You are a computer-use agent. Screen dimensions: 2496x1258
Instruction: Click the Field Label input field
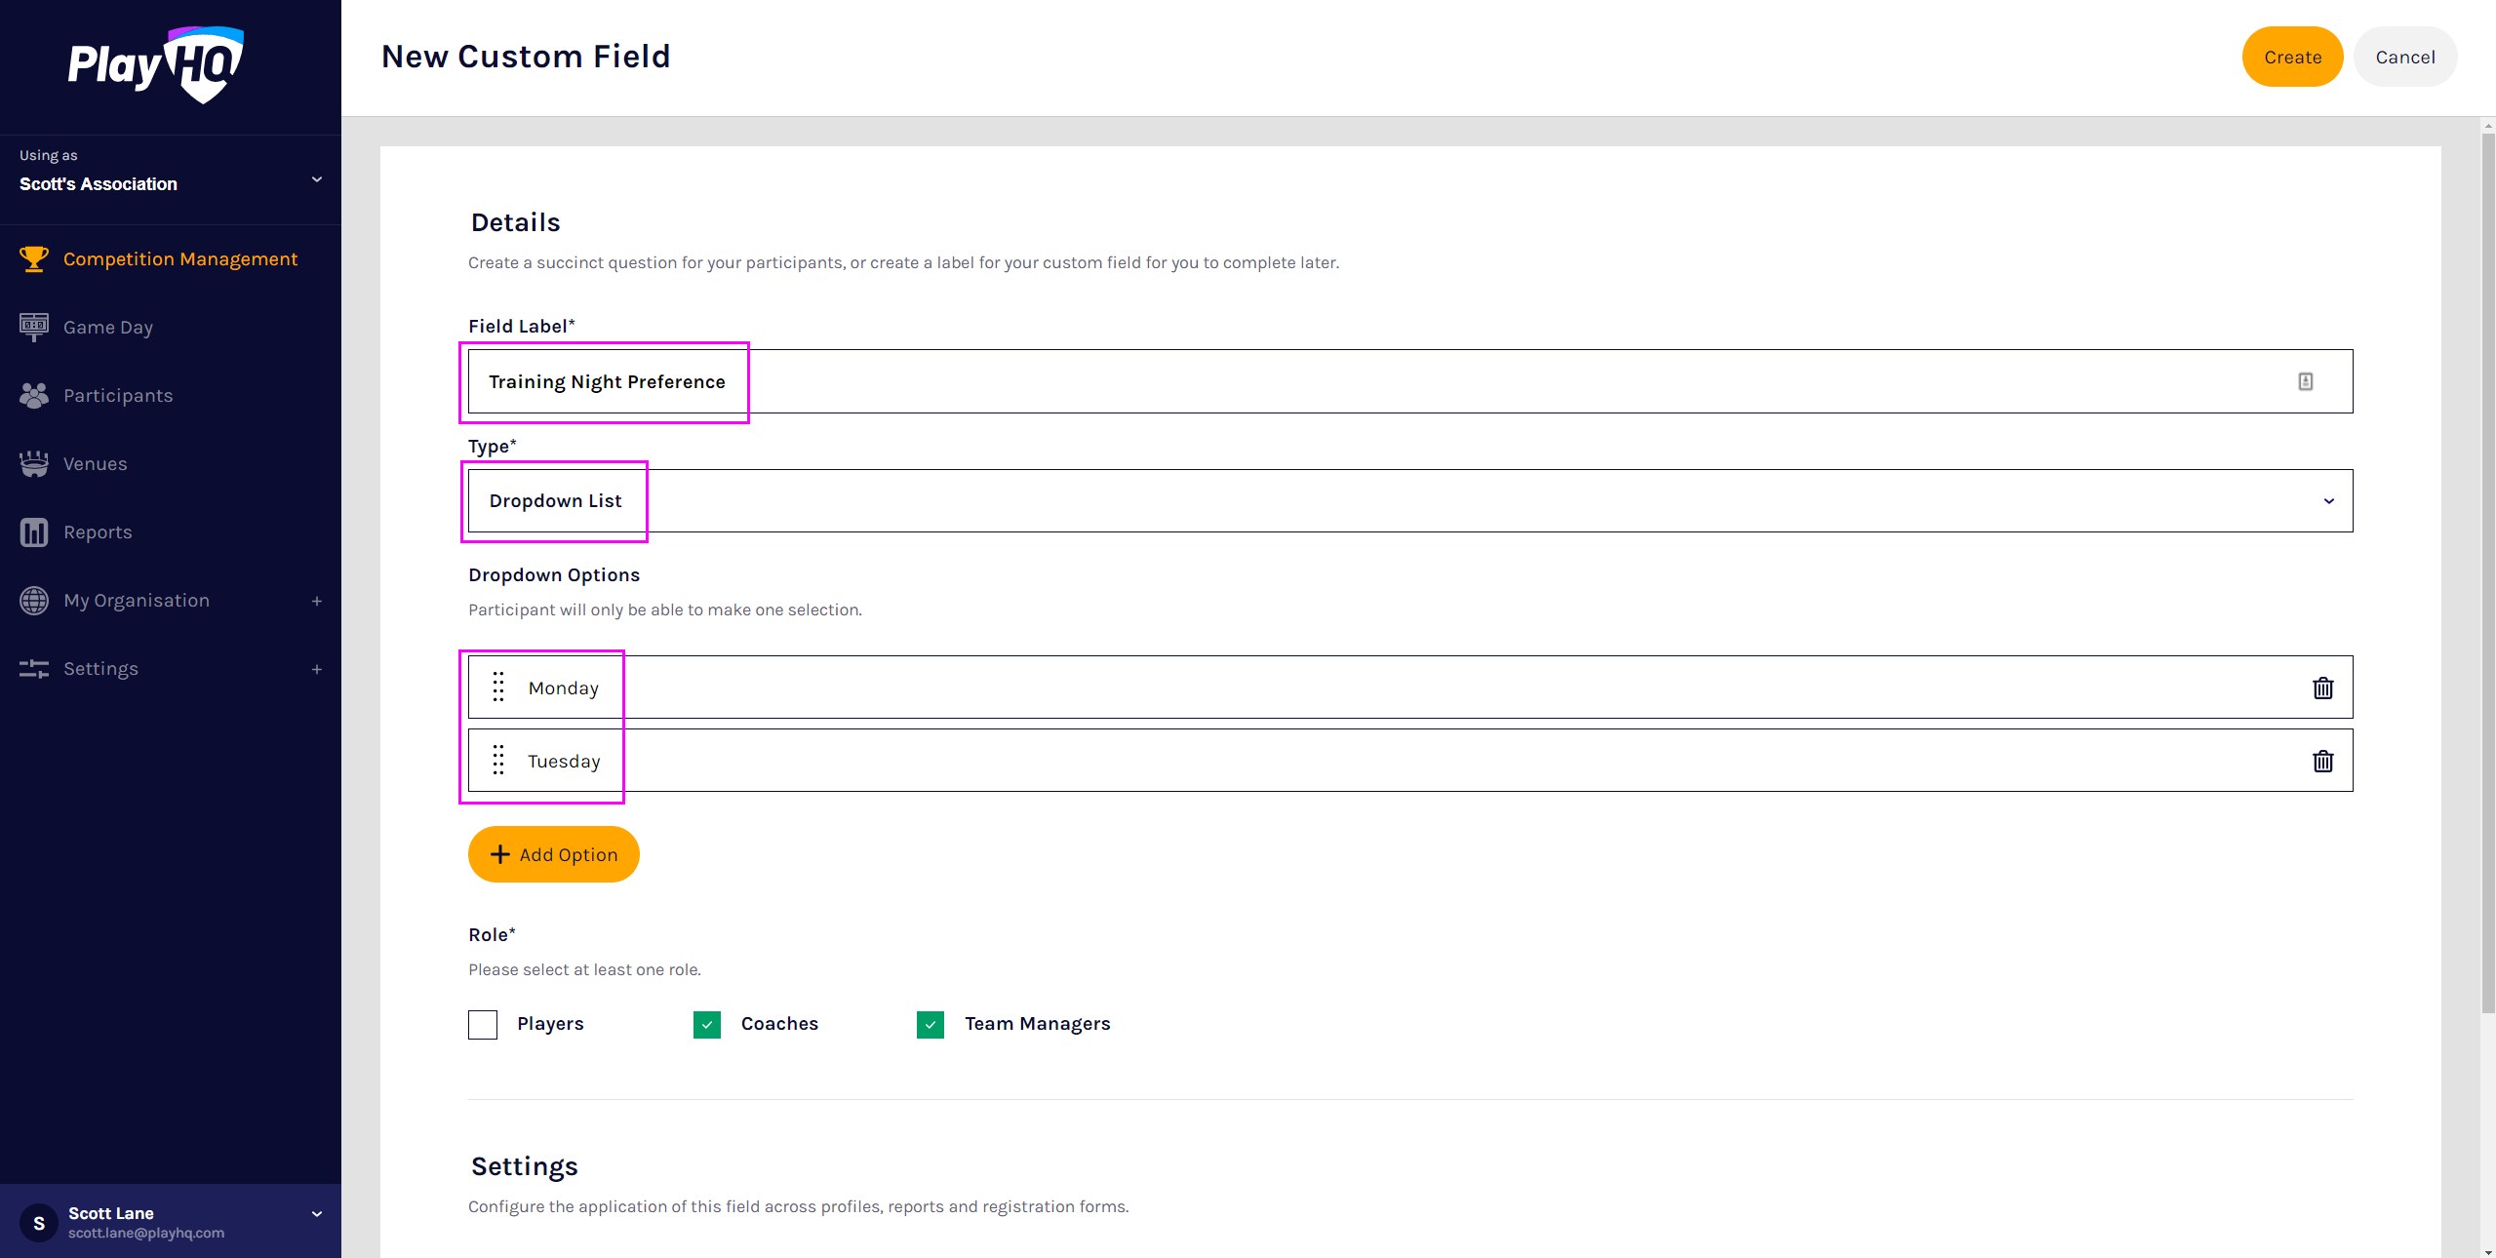click(1410, 381)
